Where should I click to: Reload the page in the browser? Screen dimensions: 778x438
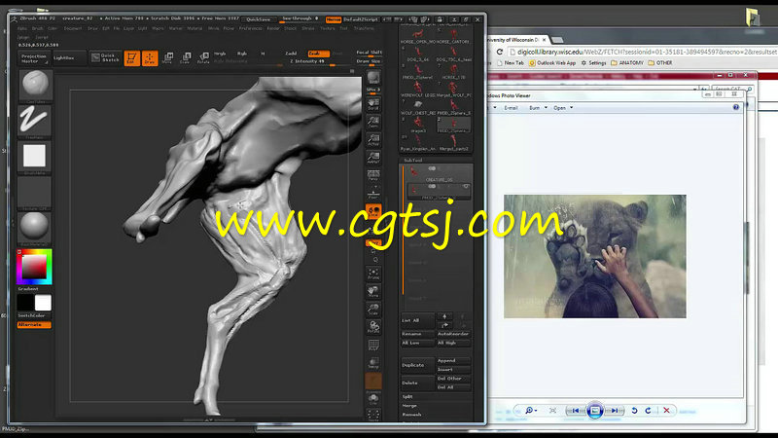tap(500, 52)
